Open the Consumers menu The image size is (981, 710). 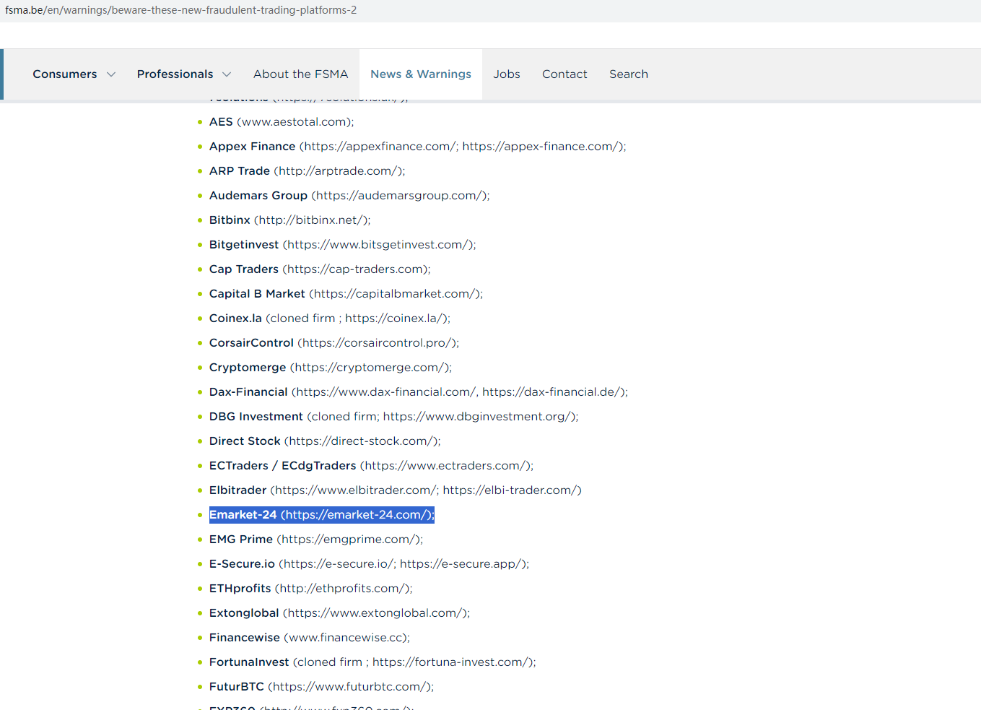tap(64, 74)
